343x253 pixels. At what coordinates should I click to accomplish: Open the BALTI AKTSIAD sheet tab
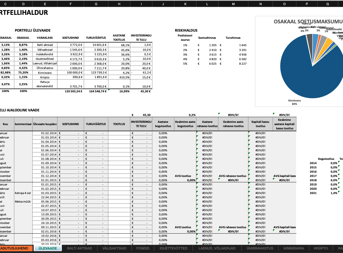pyautogui.click(x=79, y=248)
